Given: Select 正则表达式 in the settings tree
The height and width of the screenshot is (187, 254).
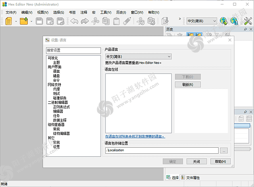Looking at the screenshot, I should [62, 107].
